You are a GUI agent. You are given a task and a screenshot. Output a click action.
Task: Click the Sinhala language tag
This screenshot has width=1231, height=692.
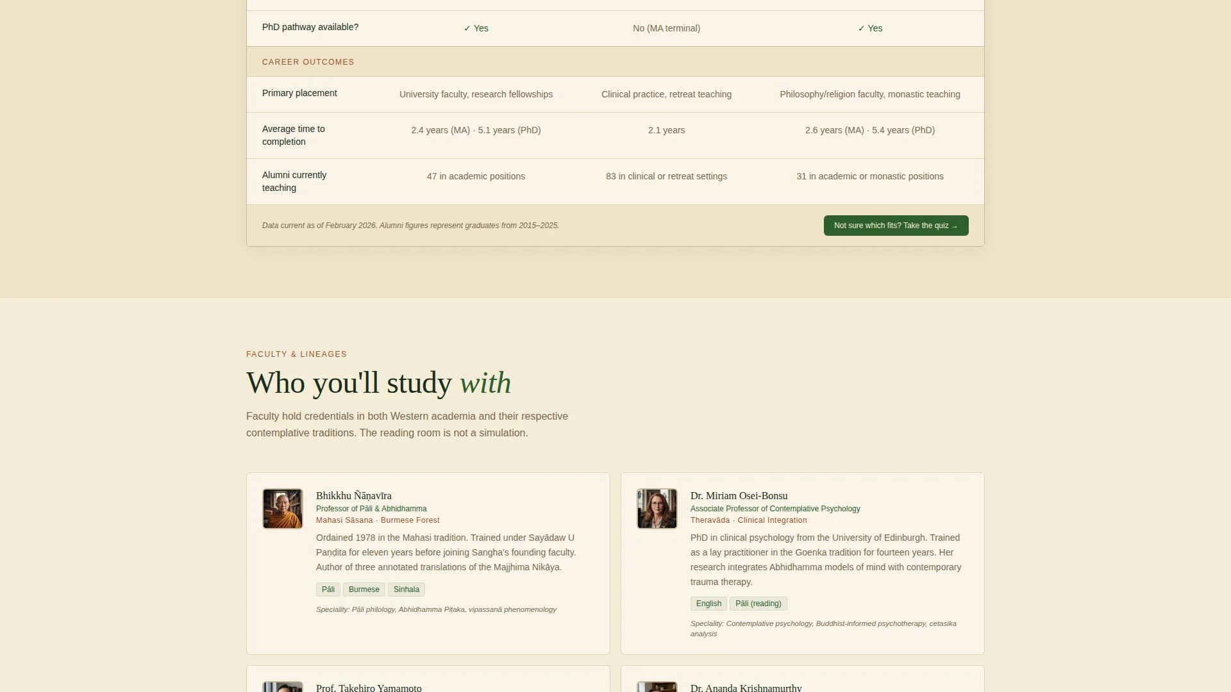406,589
